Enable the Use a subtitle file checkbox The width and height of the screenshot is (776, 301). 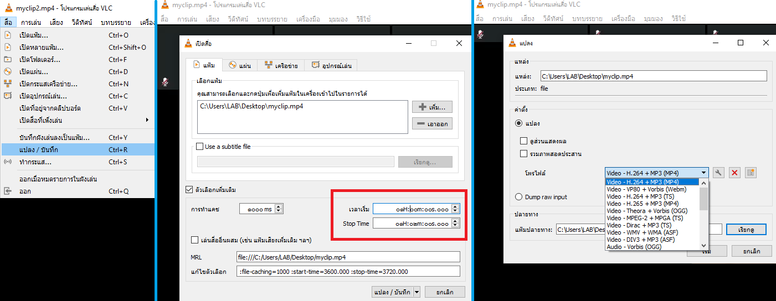pos(200,147)
